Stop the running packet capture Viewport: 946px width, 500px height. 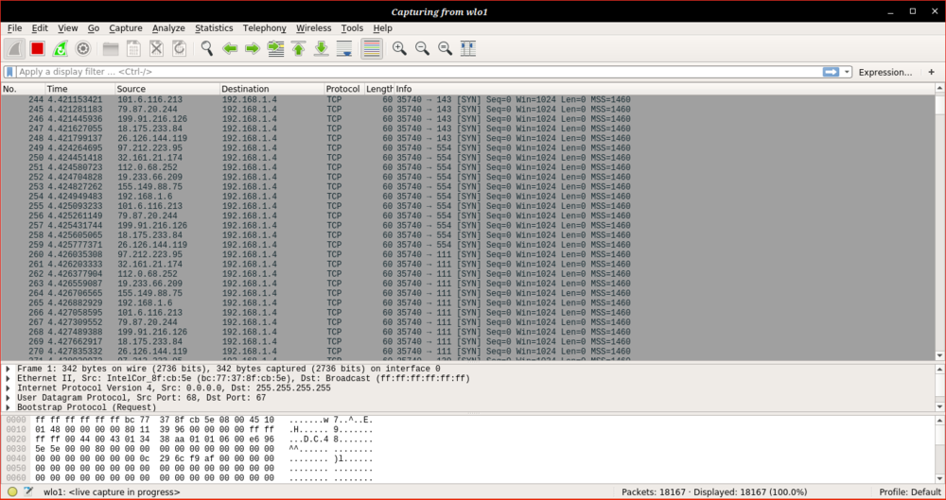(x=37, y=48)
